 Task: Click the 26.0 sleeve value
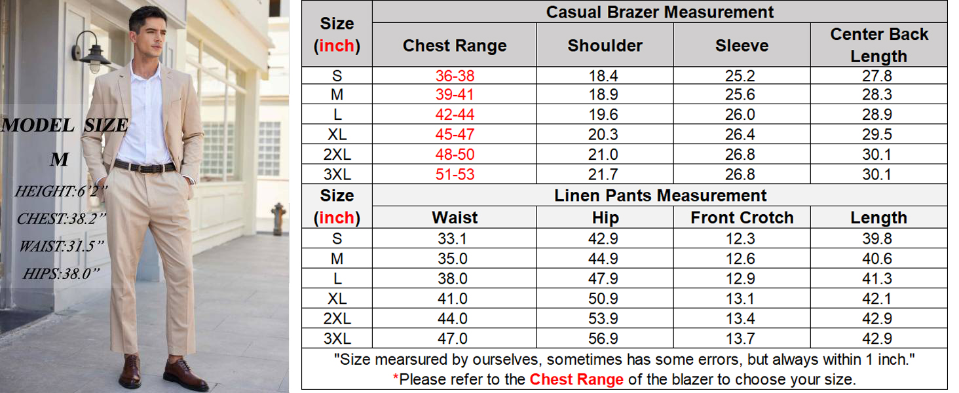[x=740, y=115]
